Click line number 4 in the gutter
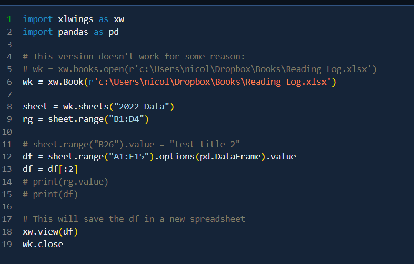 [x=9, y=56]
